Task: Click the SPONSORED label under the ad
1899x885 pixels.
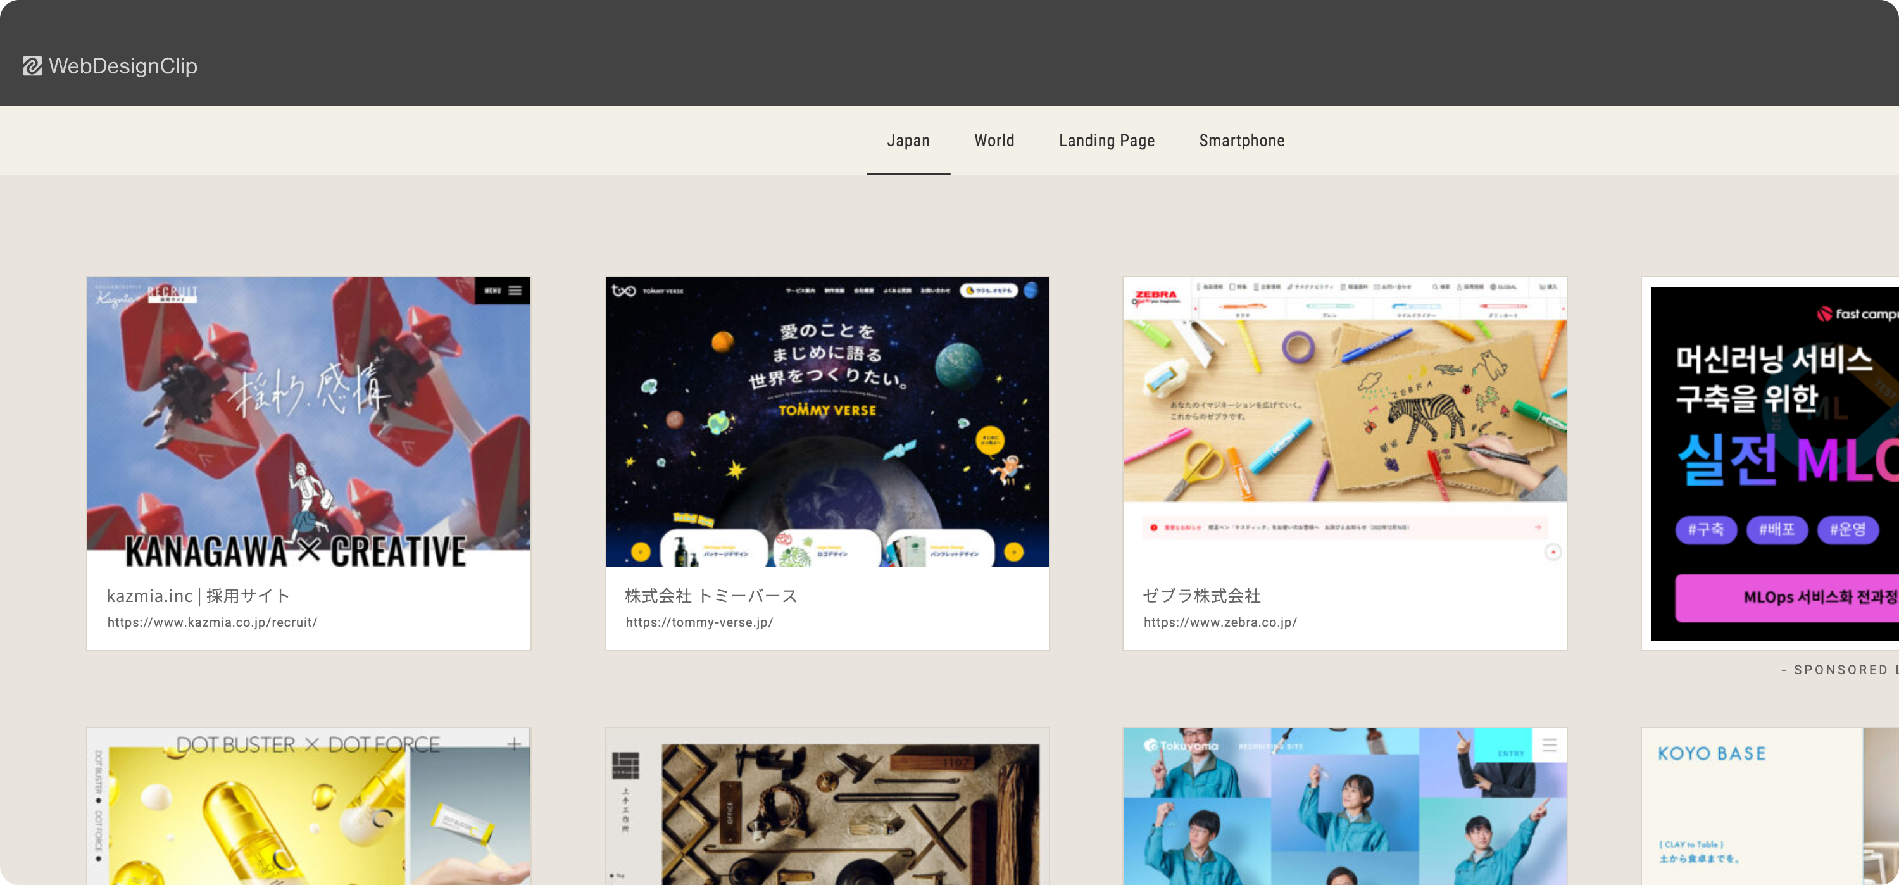Action: [x=1839, y=670]
